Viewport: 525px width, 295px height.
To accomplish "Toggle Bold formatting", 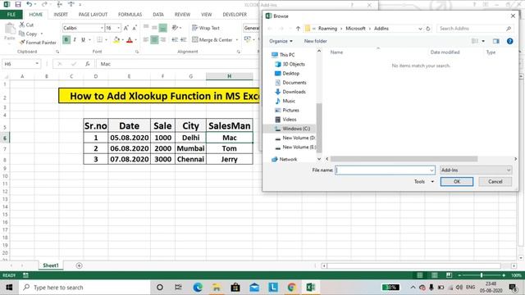I will coord(66,40).
